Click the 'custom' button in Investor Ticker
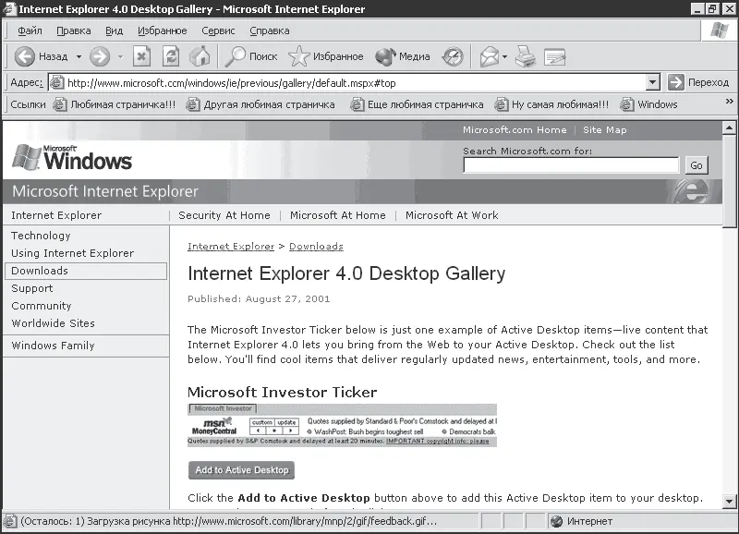 click(262, 422)
